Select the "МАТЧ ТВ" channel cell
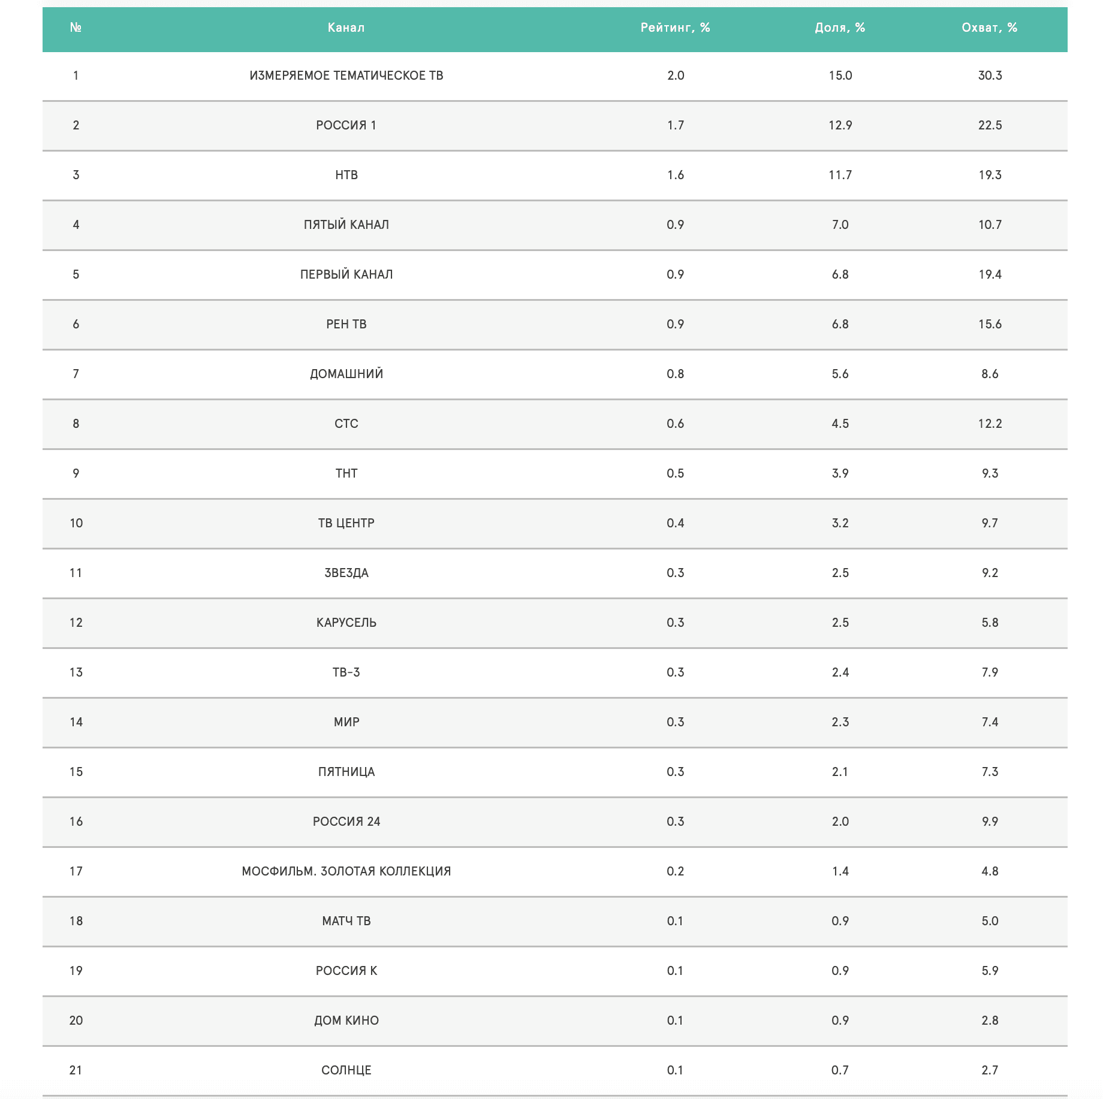This screenshot has width=1103, height=1099. 346,921
